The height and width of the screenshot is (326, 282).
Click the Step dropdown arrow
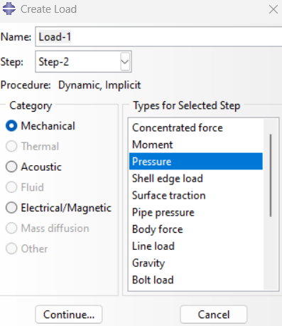(x=125, y=62)
